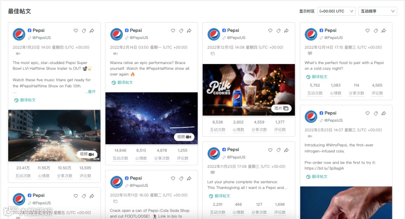This screenshot has width=405, height=219.
Task: Click the 4,559 share count
Action: [259, 122]
